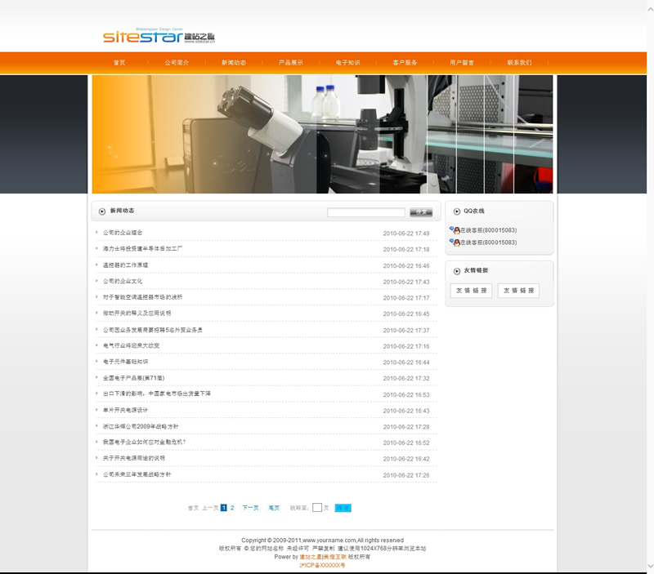Click the first 友情链接 button

point(471,291)
